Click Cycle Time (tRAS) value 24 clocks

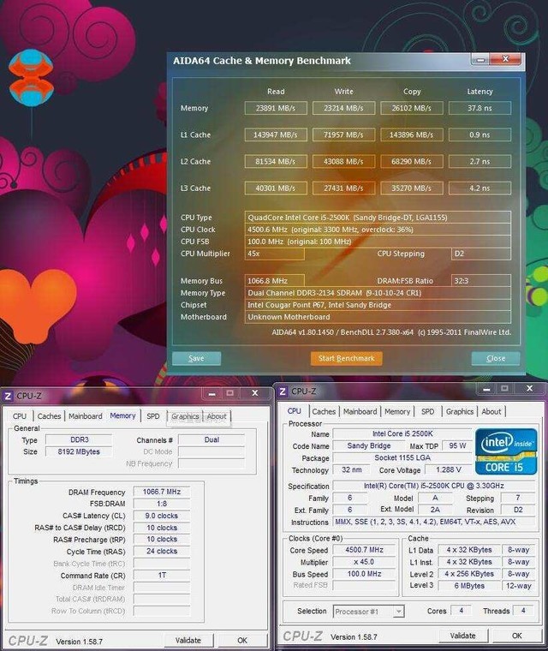(x=162, y=552)
